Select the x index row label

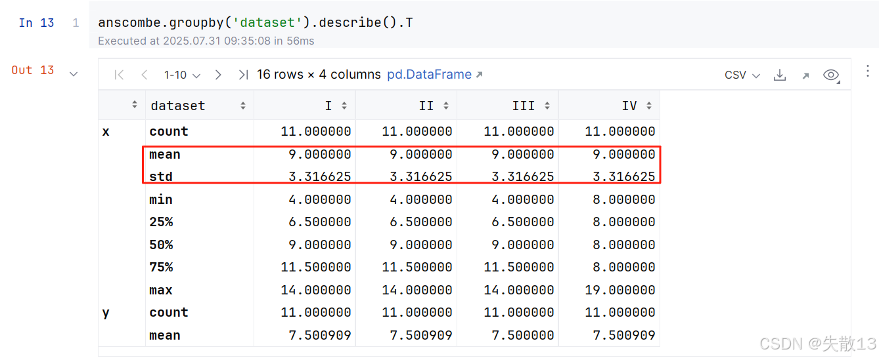pos(106,132)
